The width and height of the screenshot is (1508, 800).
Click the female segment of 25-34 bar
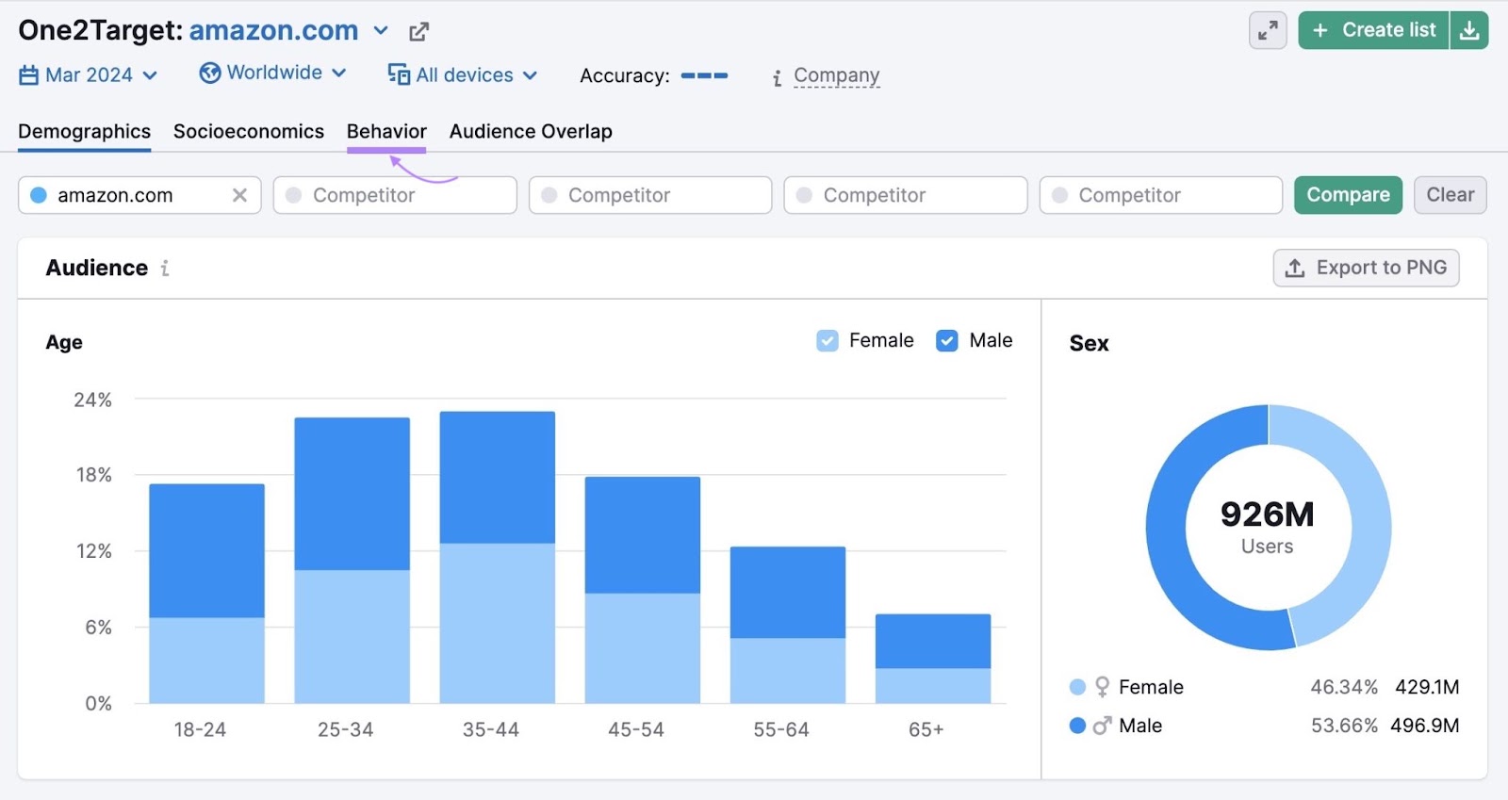click(352, 636)
